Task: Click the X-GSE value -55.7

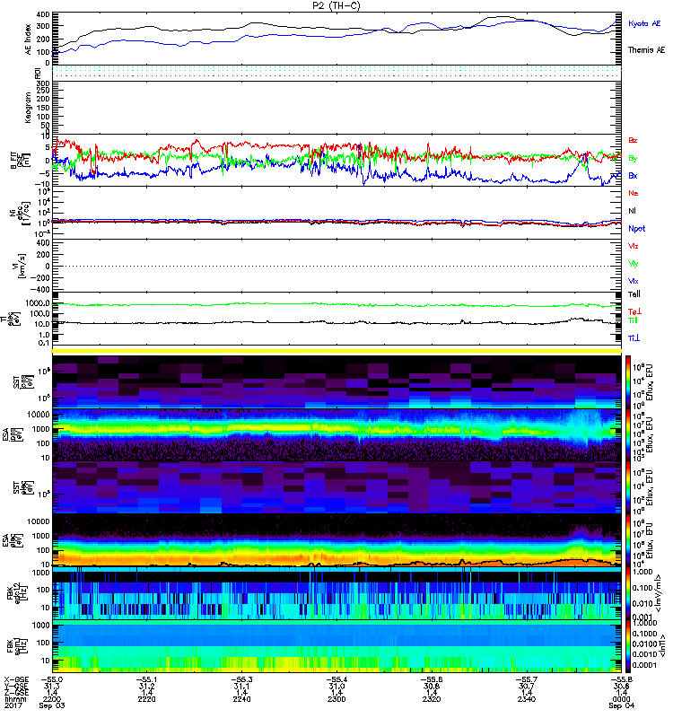Action: pos(527,679)
